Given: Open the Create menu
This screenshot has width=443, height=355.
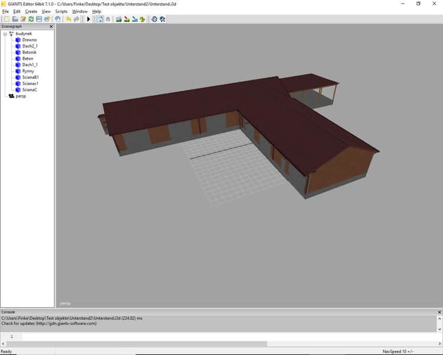Looking at the screenshot, I should 31,11.
